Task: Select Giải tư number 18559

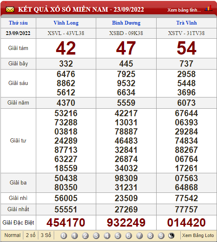Action: (x=66, y=168)
